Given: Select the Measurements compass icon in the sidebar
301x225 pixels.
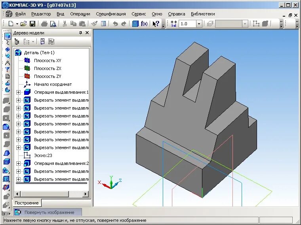Looking at the screenshot, I should pos(7,62).
